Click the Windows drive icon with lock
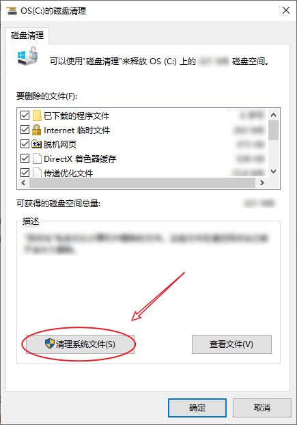This screenshot has height=425, width=297. tap(27, 55)
